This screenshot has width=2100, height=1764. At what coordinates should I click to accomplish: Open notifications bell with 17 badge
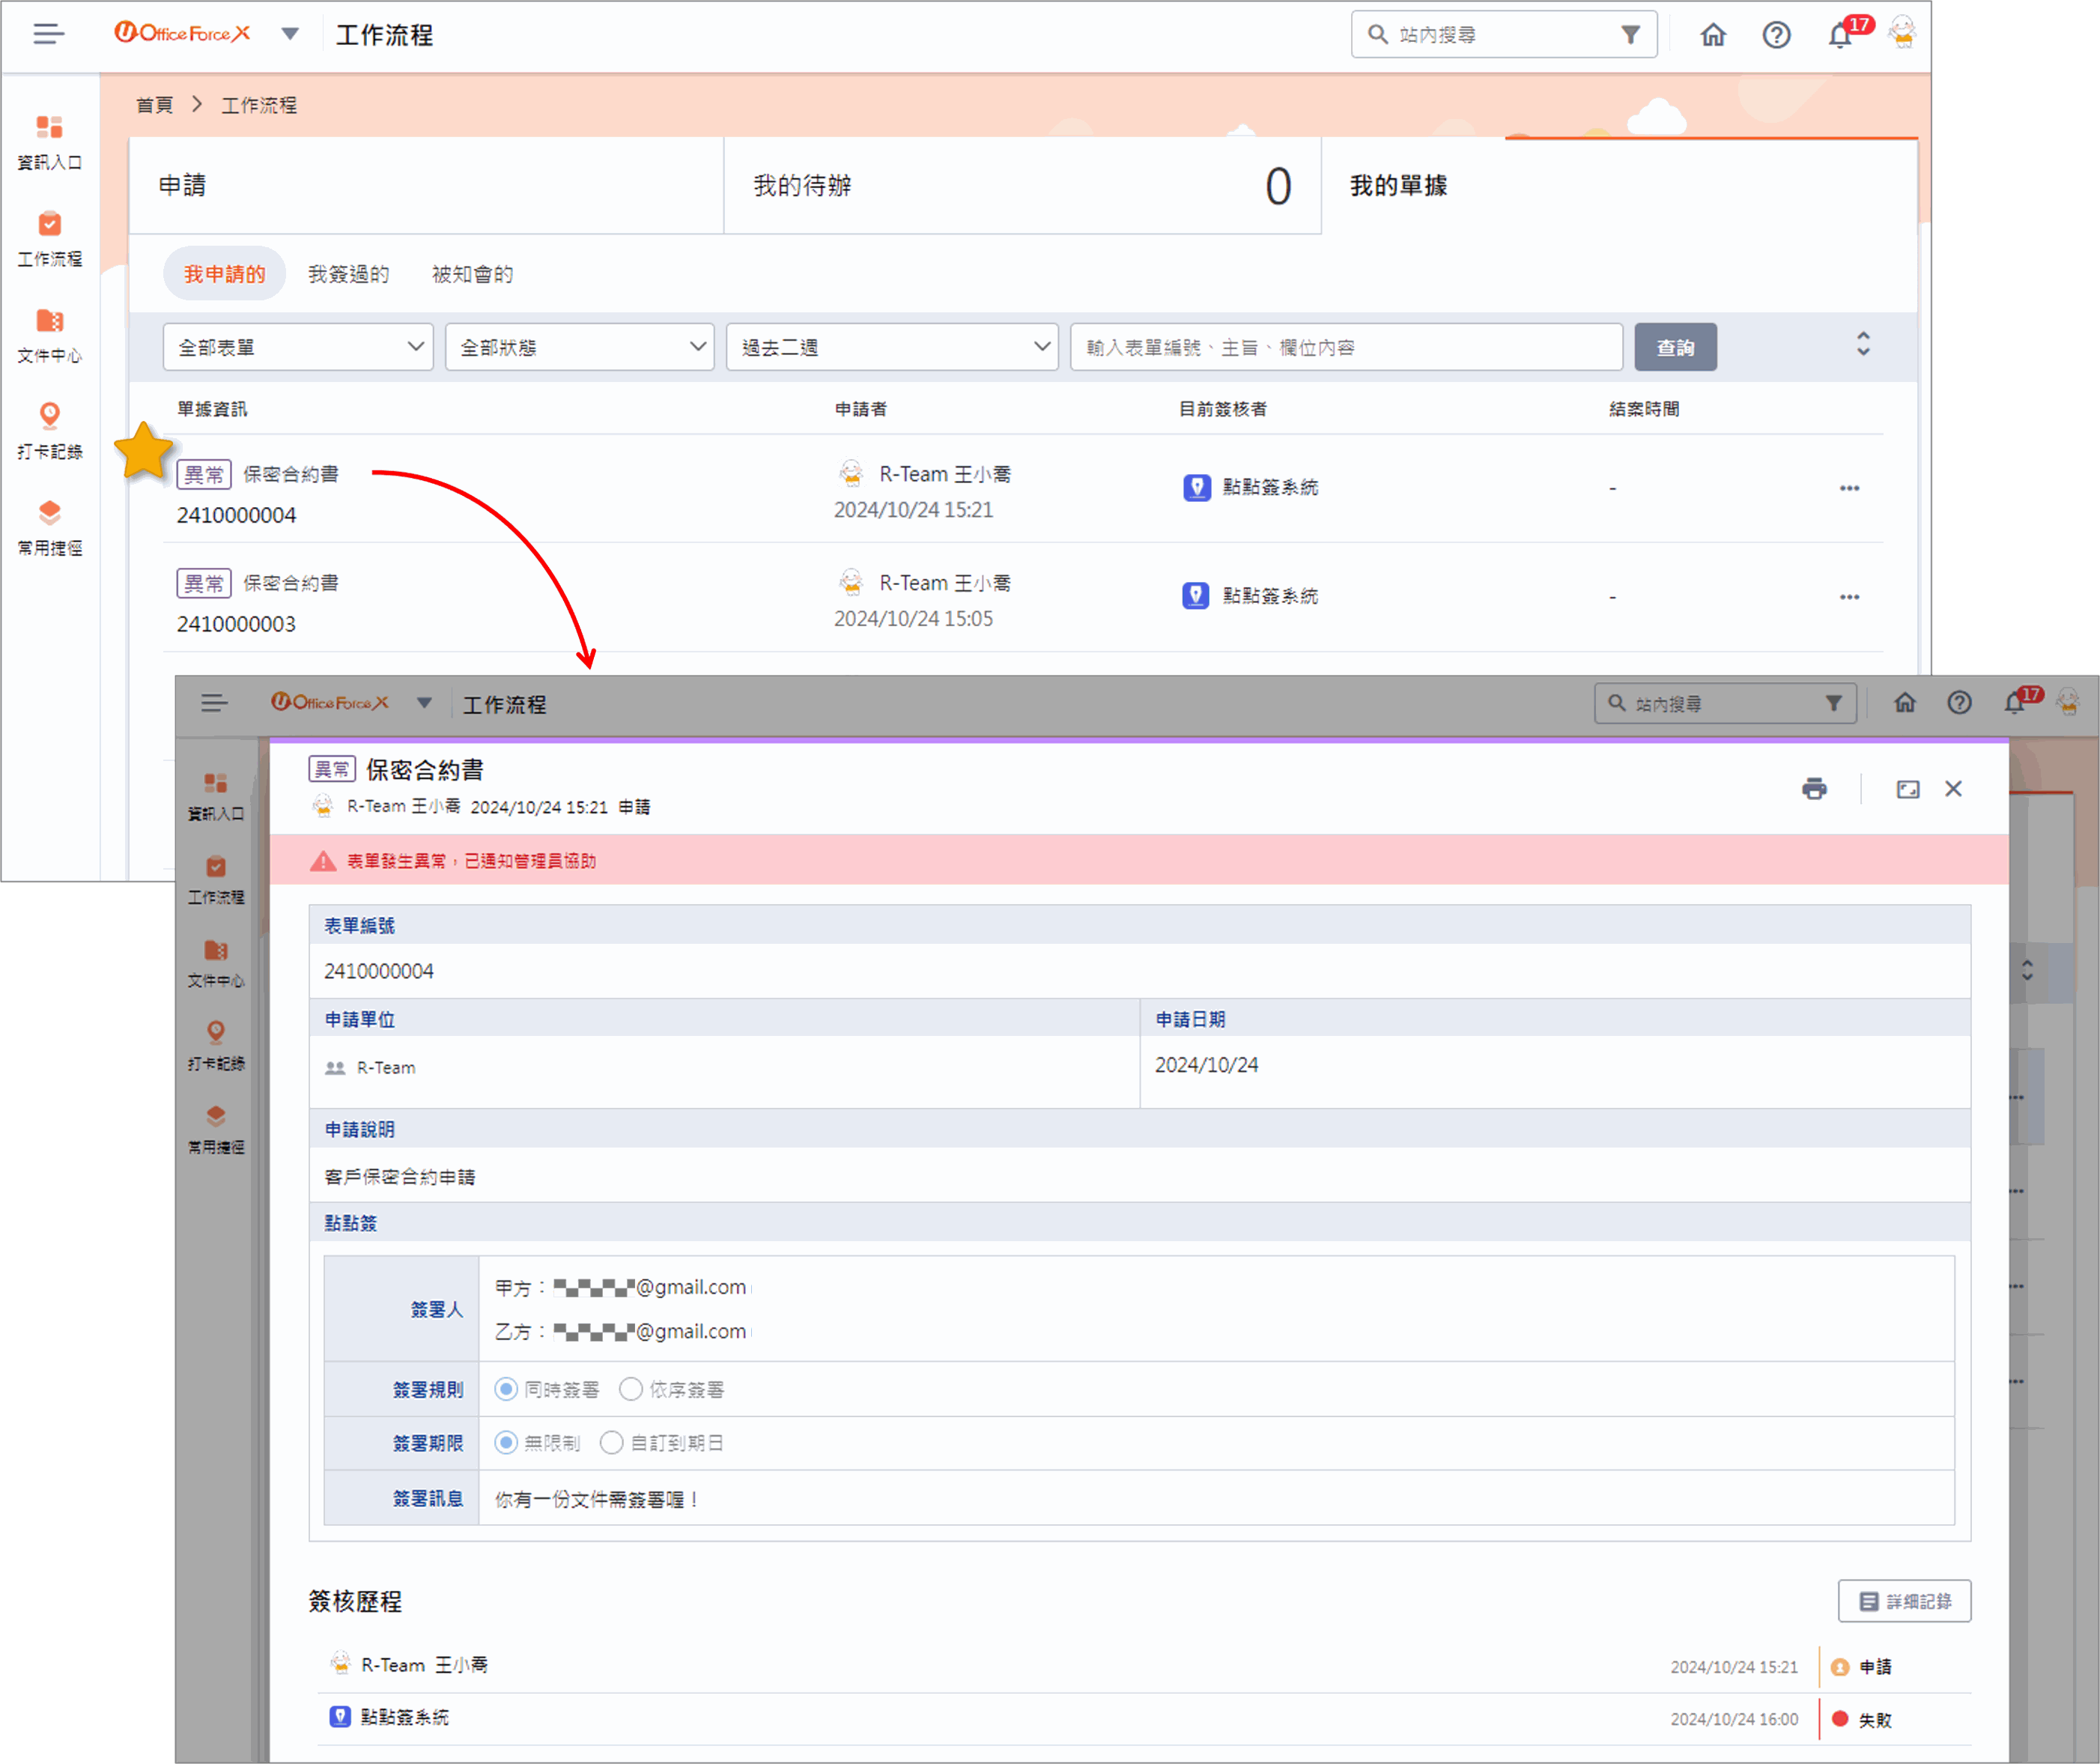tap(1839, 35)
